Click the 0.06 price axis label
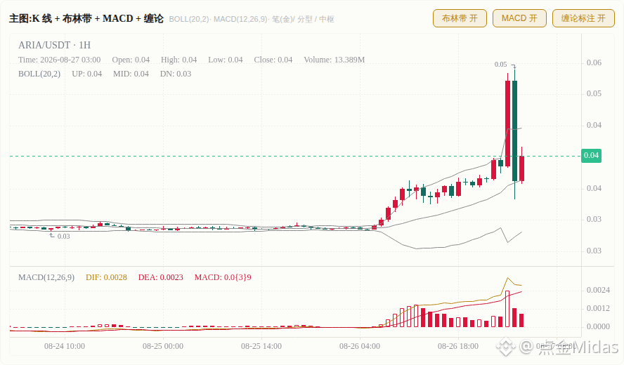624x365 pixels. [594, 62]
